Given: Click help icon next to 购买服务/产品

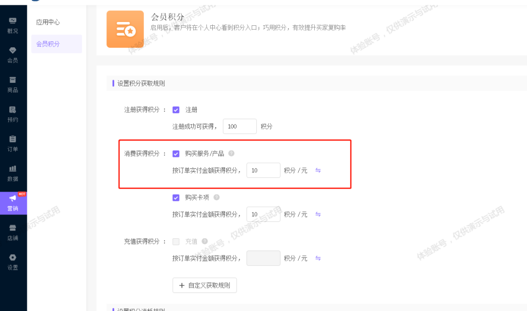Looking at the screenshot, I should (231, 154).
